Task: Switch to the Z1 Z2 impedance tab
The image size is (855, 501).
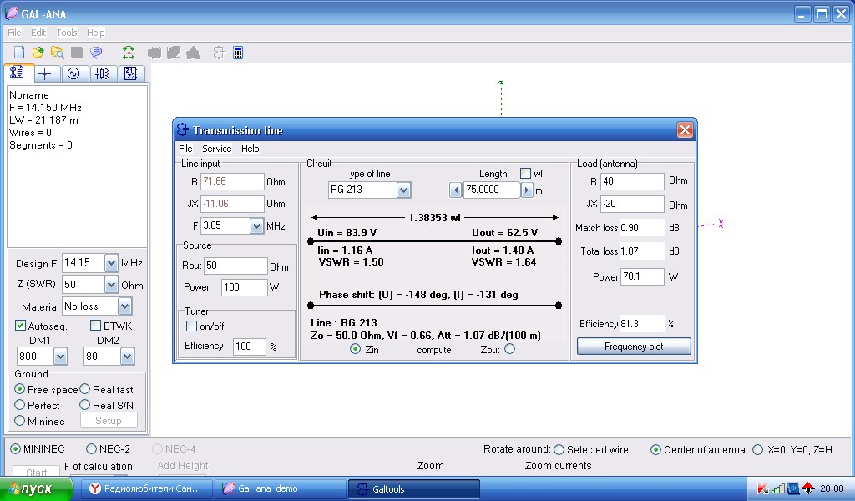Action: click(x=130, y=73)
